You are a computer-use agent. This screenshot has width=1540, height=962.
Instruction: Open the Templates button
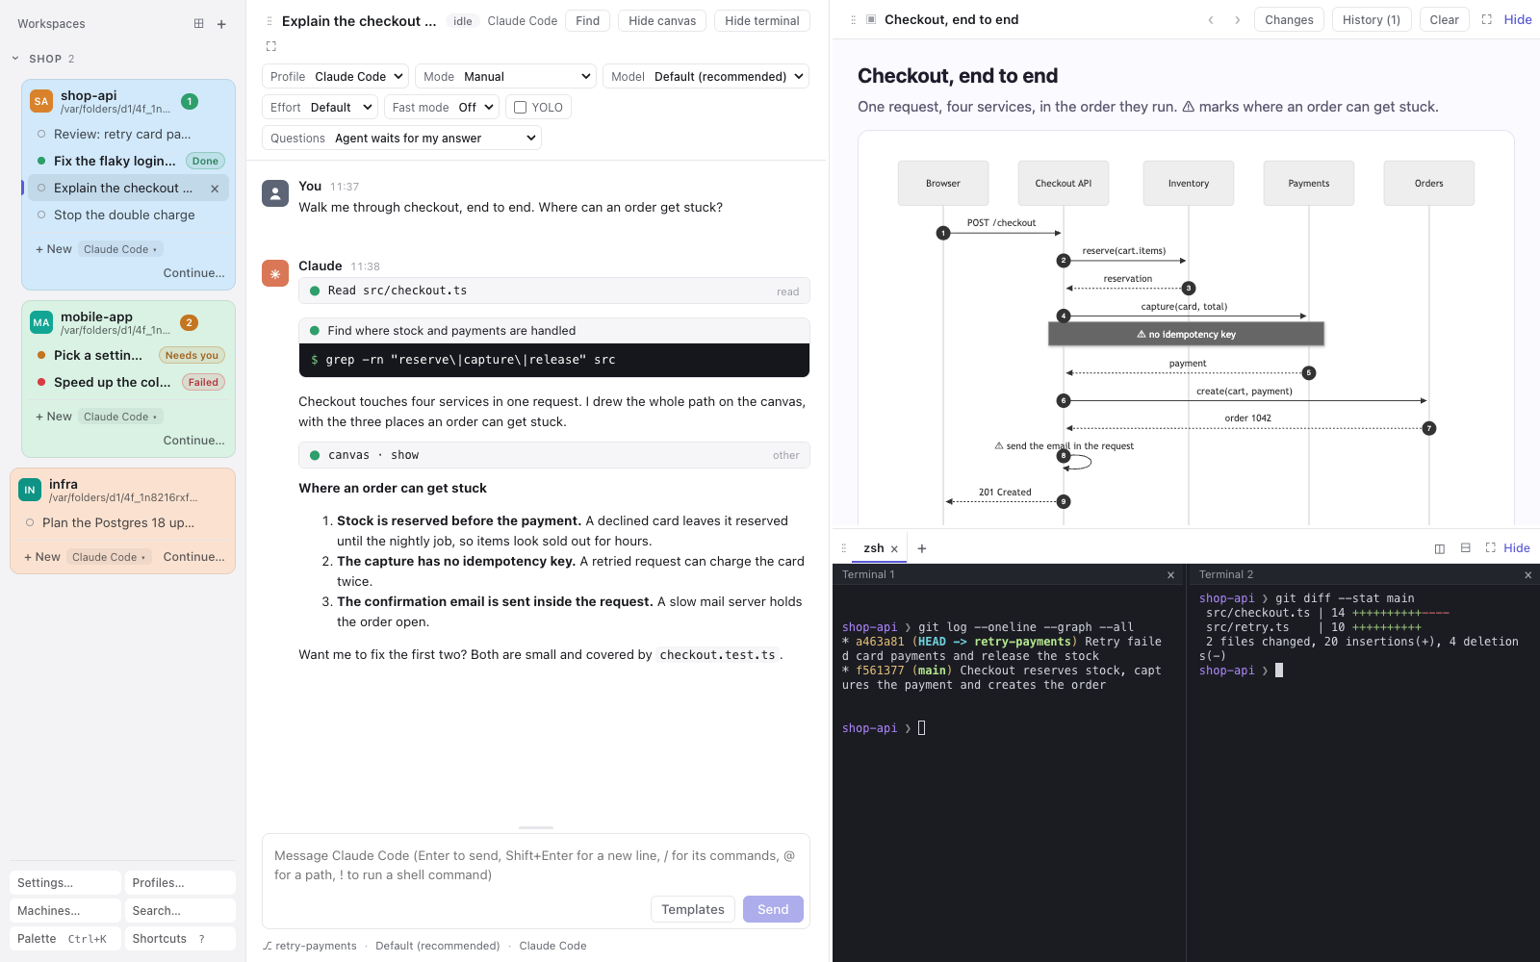(693, 909)
